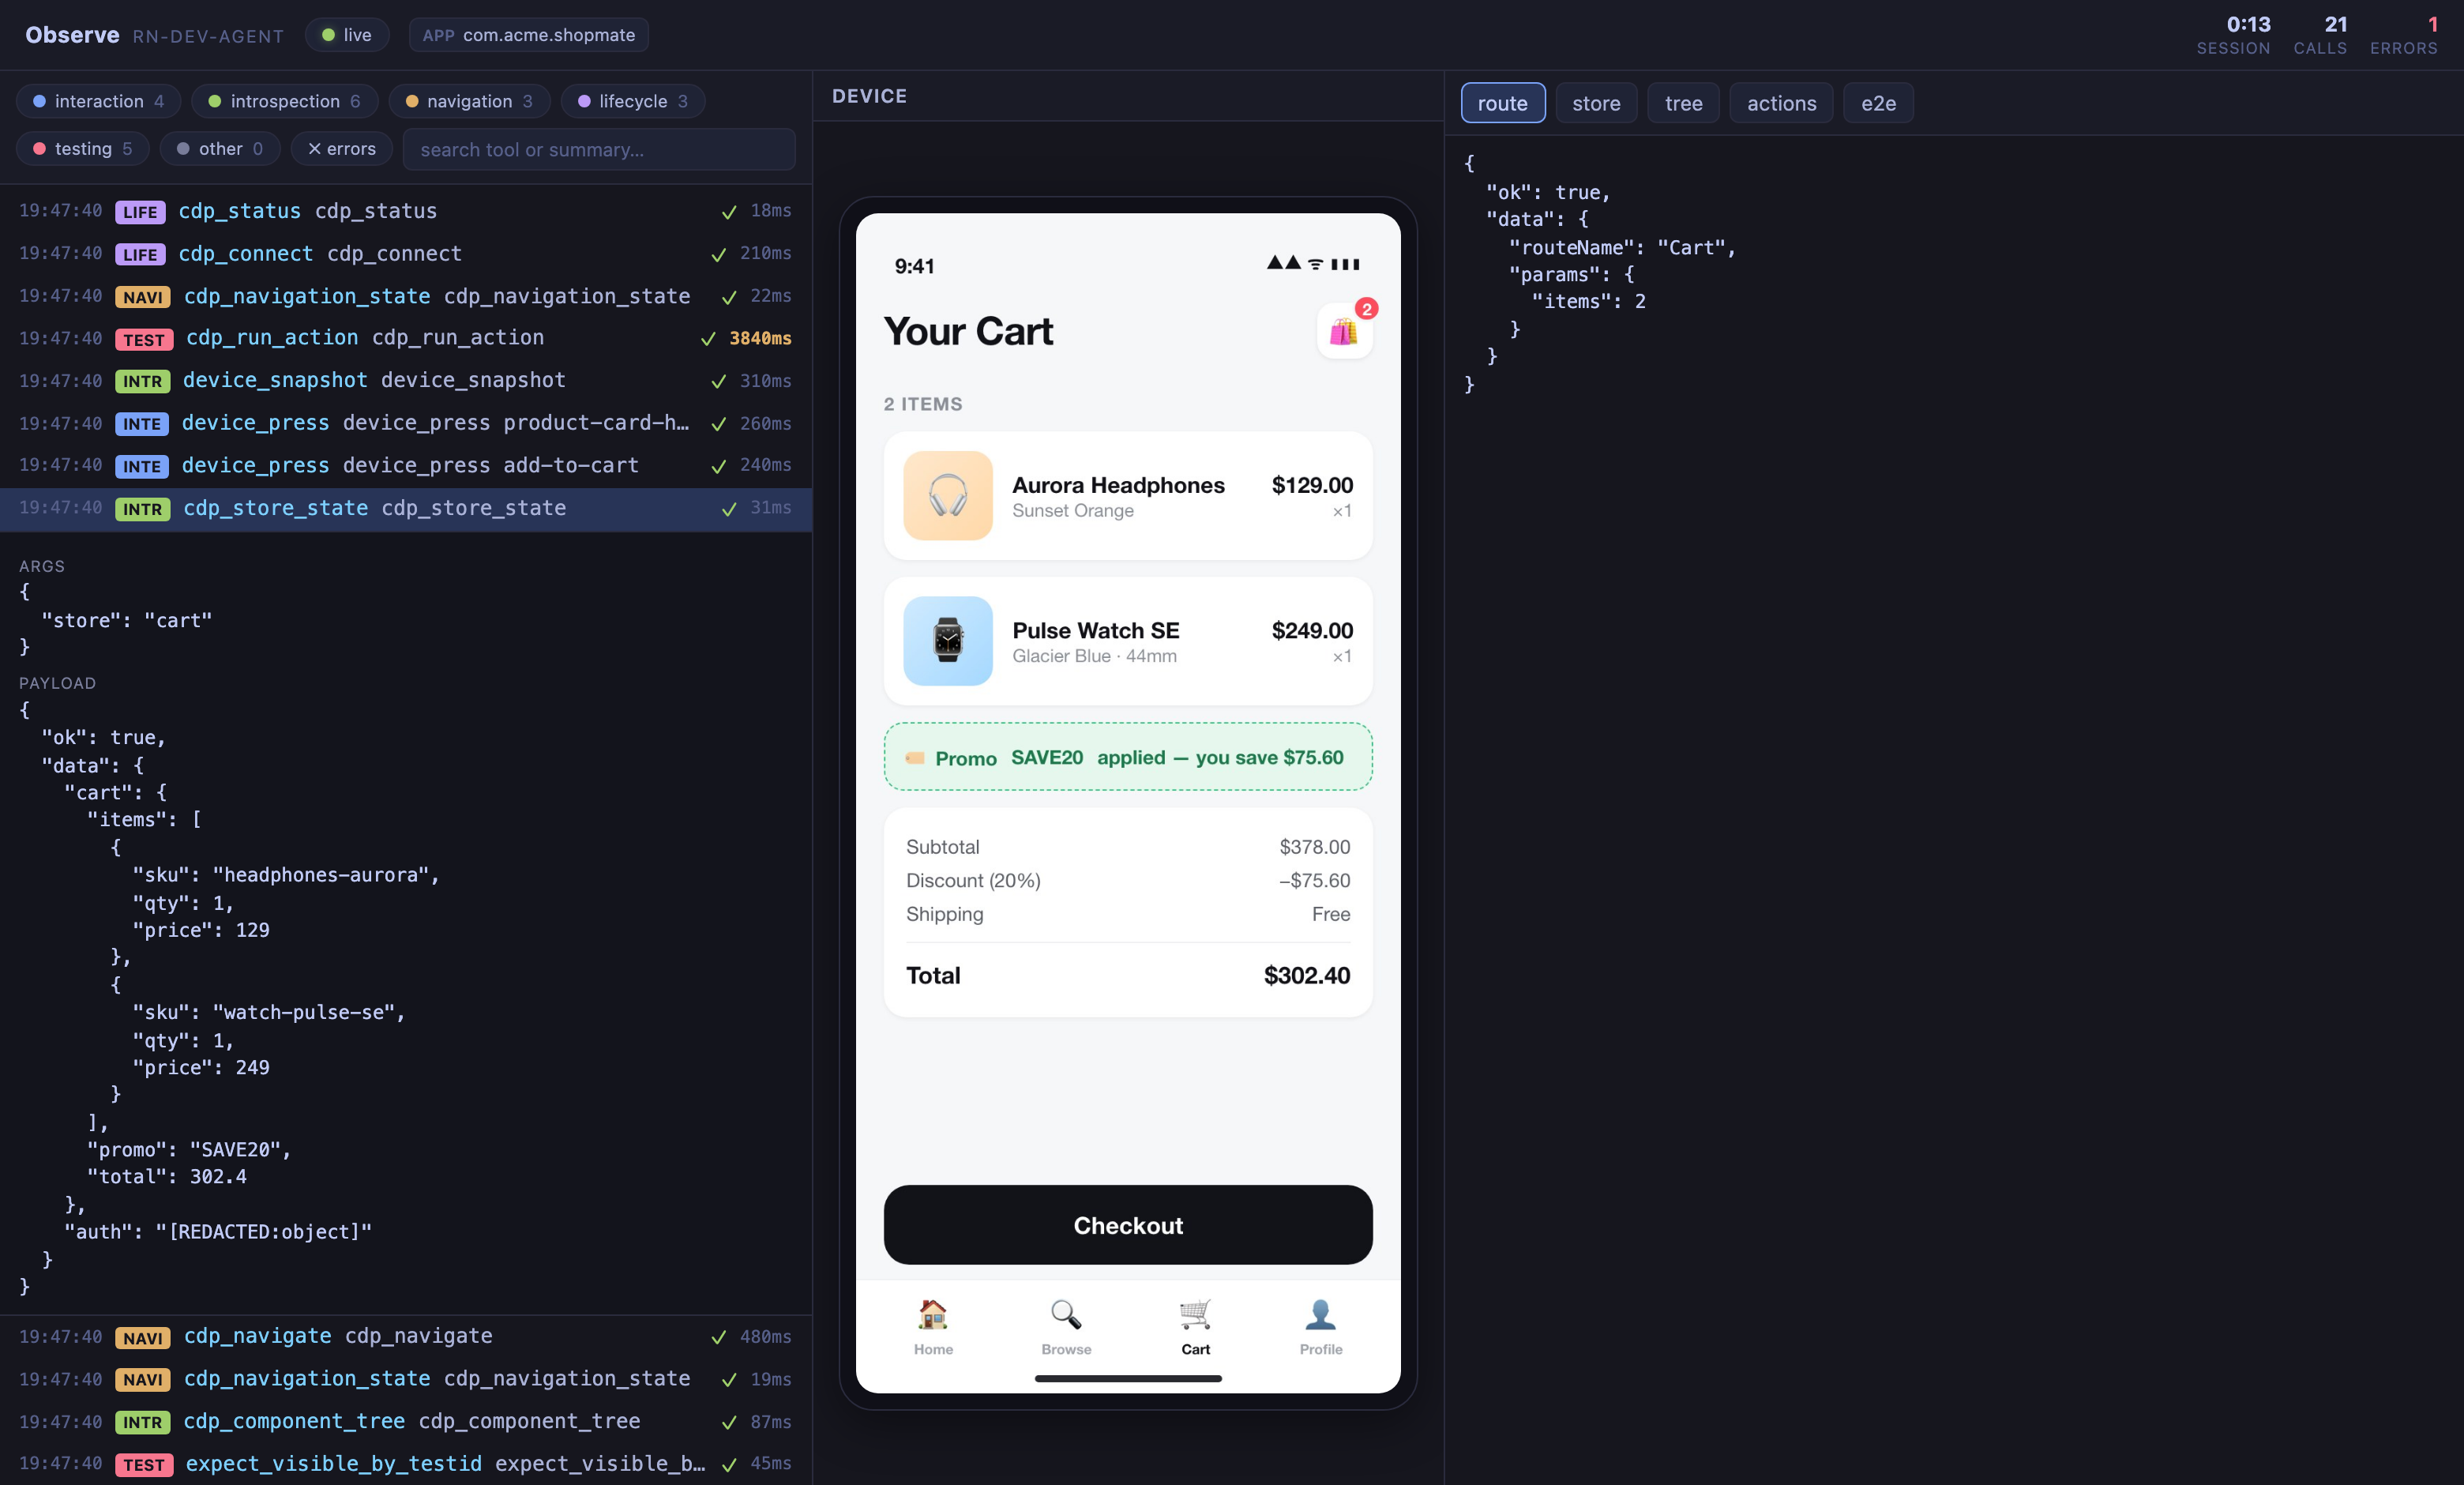Click the NAVI badge on cdp_navigate row
This screenshot has height=1485, width=2464.
[143, 1337]
